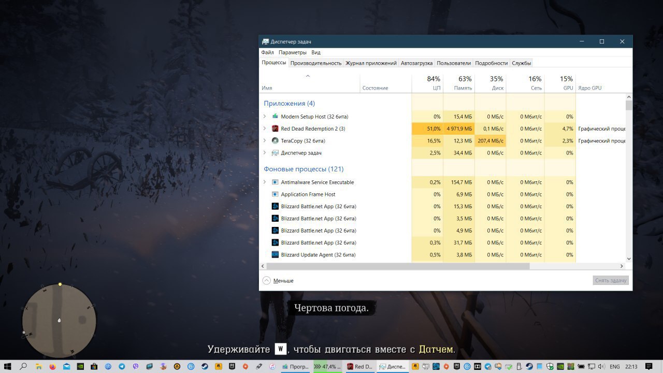Click the Снять задачу button

click(611, 280)
